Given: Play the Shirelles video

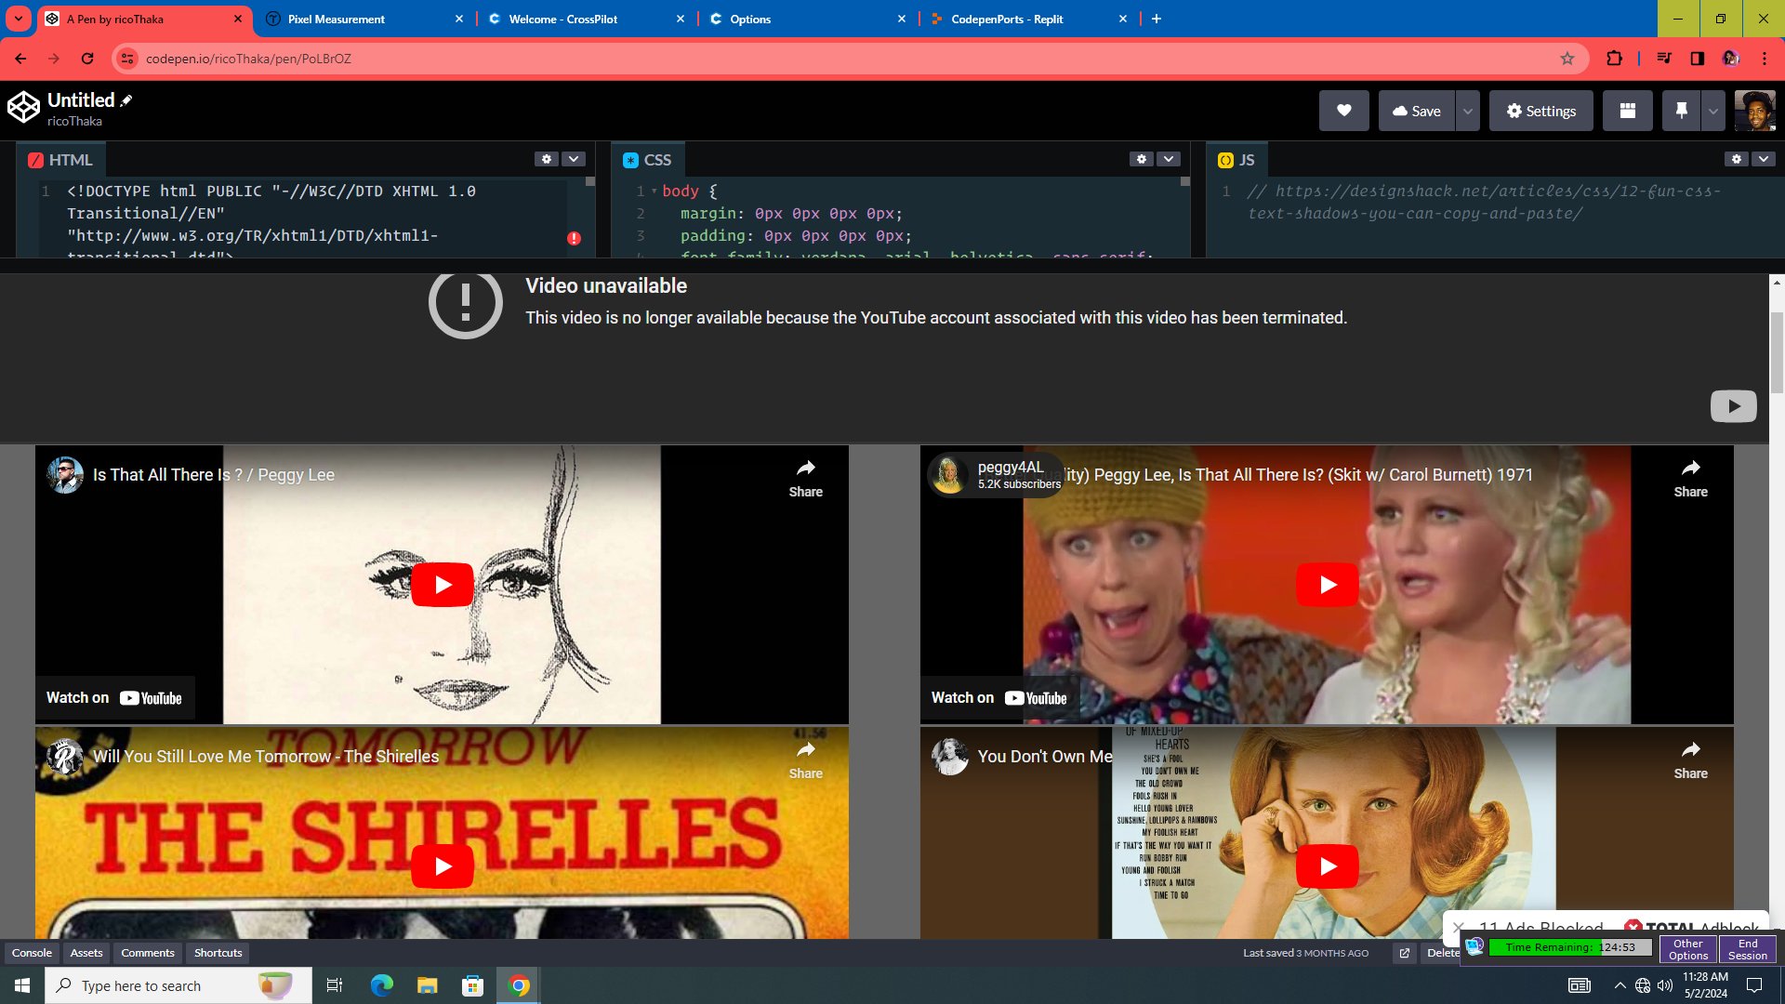Looking at the screenshot, I should (442, 866).
